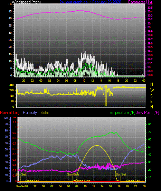The image size is (161, 191).
Task: Select the Humidity legend label
Action: (x=30, y=113)
